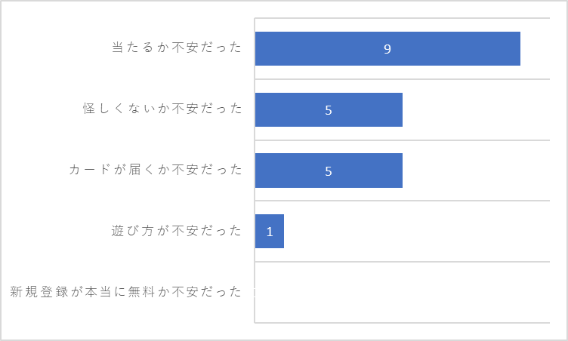Select the カードが届くか不安だった bar

[x=329, y=170]
